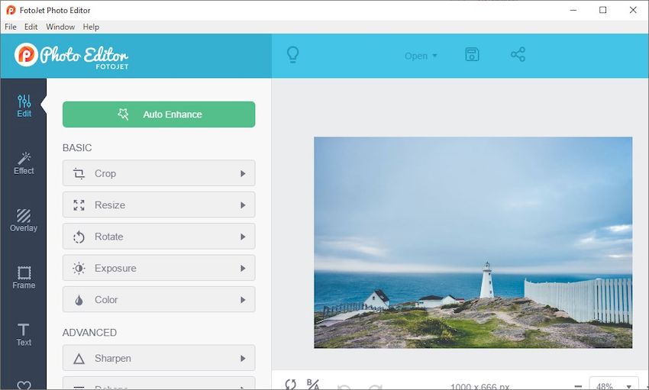
Task: Click the Auto Enhance button
Action: point(159,114)
